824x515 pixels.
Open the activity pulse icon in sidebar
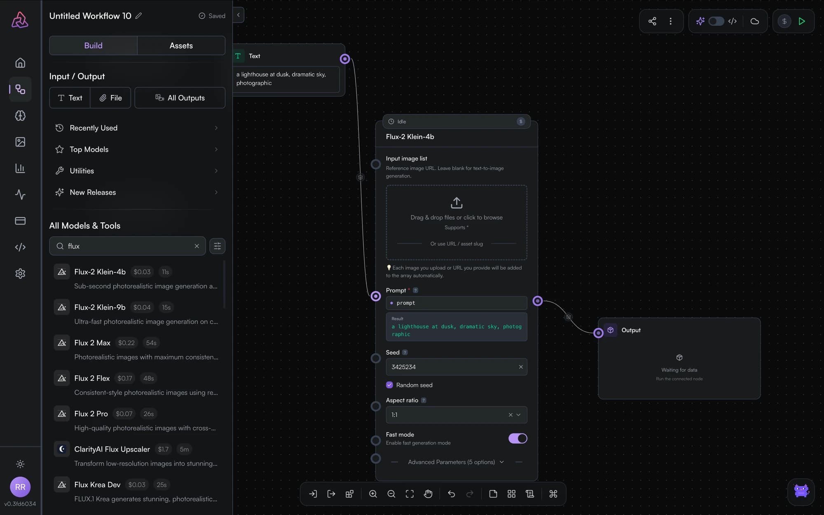[20, 194]
